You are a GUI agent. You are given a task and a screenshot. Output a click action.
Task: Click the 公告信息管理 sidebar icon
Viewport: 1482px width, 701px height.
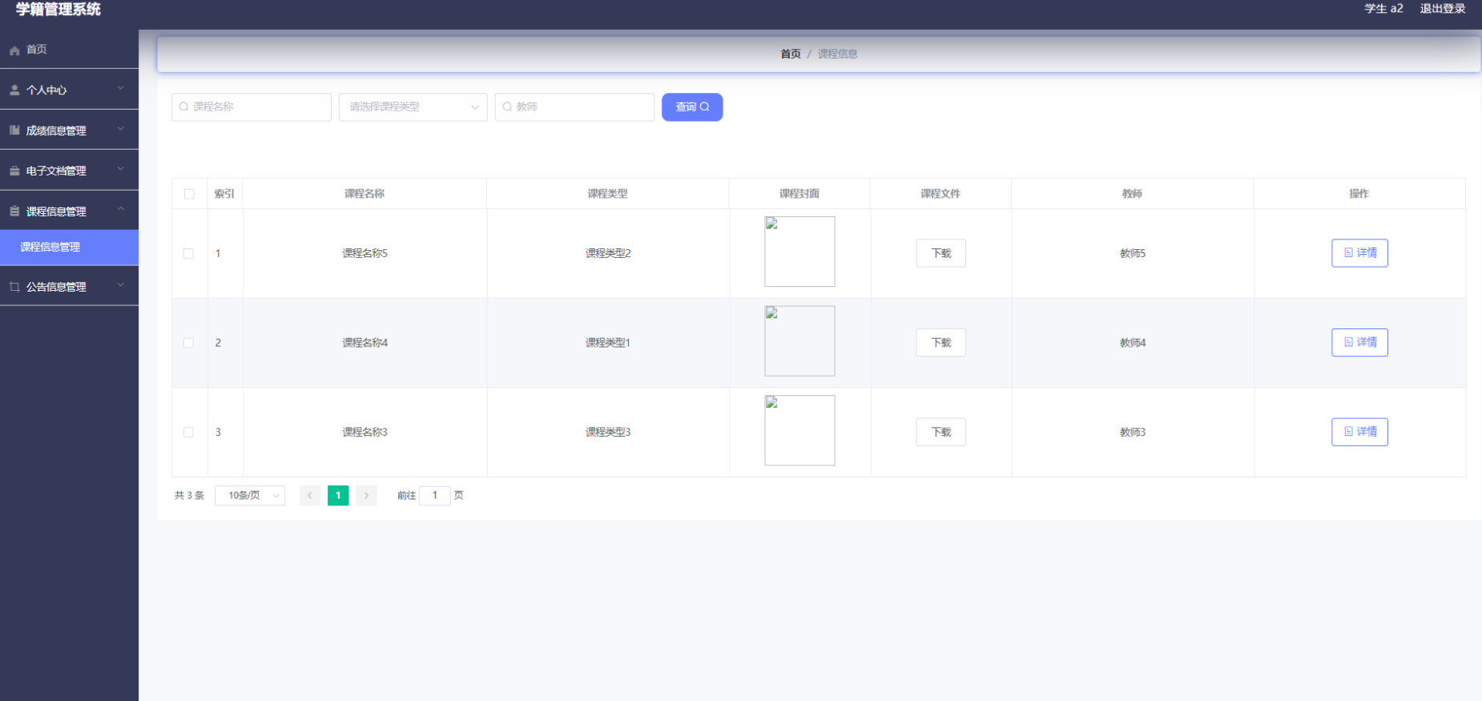coord(14,287)
